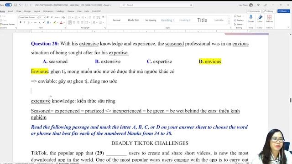Open the font name combo box

pos(28,17)
